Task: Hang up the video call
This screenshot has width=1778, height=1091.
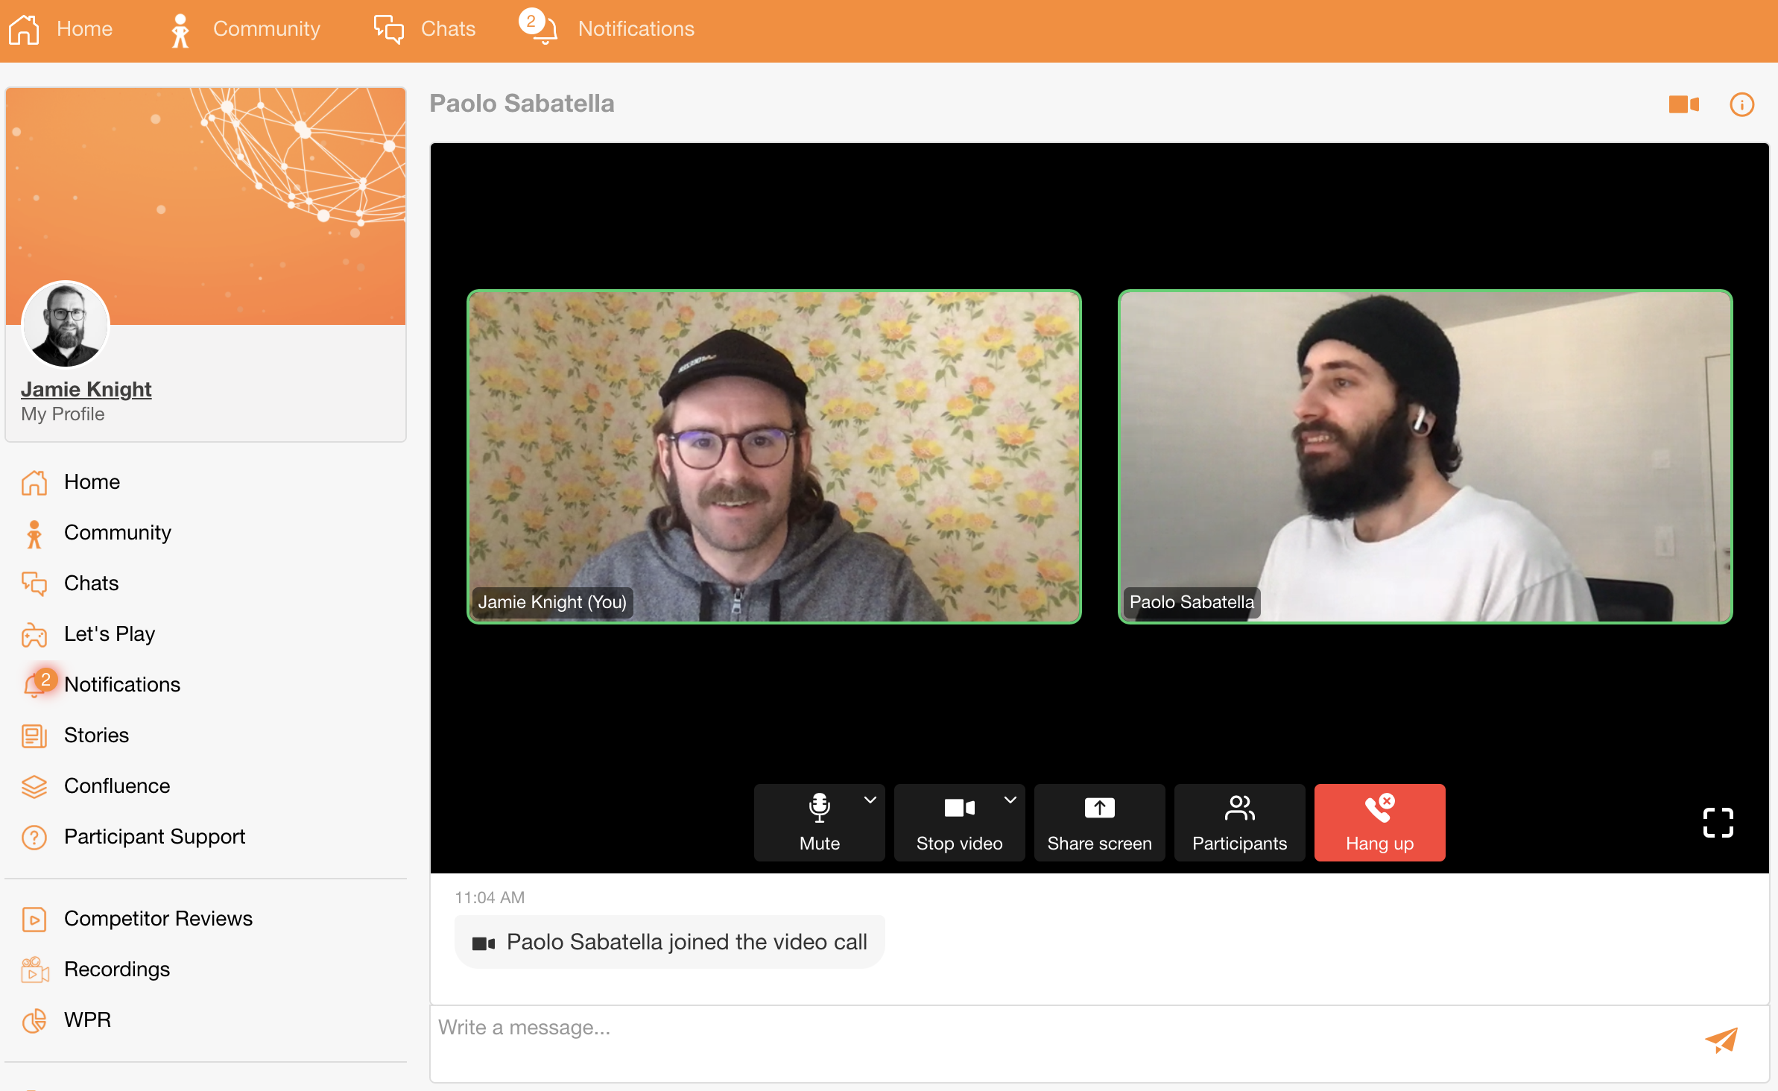Action: click(x=1379, y=823)
